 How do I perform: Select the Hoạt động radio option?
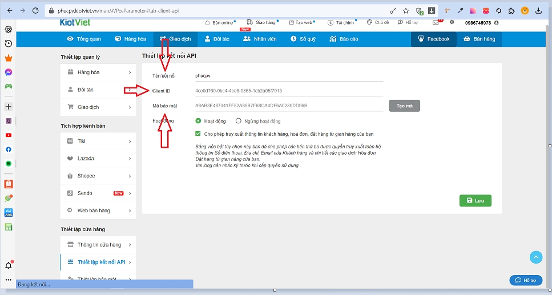(198, 121)
